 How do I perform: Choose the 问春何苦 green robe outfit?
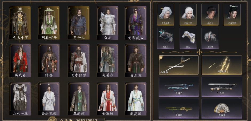point(49,23)
